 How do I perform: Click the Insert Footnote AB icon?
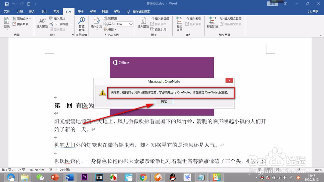pyautogui.click(x=42, y=21)
